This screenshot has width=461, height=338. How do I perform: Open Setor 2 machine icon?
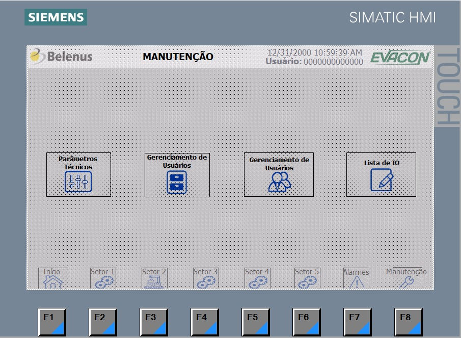[x=154, y=282]
